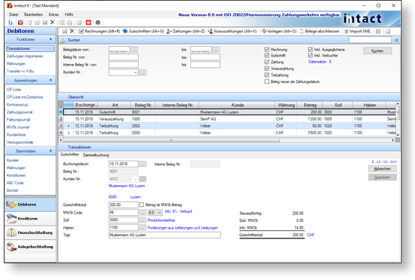Open Zahlungen importieren in sidebar
This screenshot has width=415, height=280.
pyautogui.click(x=25, y=56)
